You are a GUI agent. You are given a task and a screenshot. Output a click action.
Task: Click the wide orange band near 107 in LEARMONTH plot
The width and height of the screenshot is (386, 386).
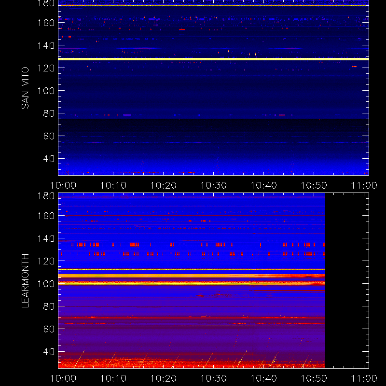click(192, 276)
